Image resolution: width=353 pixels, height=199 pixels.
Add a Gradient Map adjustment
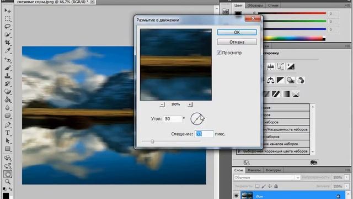pyautogui.click(x=286, y=94)
